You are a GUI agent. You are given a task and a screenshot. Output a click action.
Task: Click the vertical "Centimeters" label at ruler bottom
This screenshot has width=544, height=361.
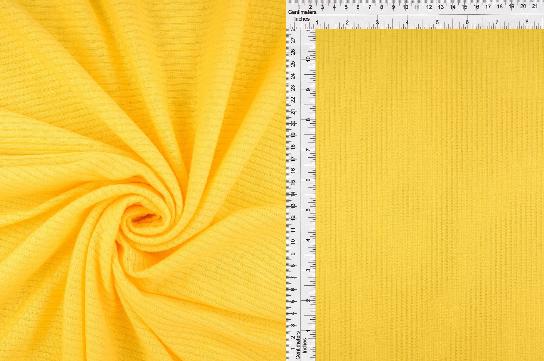298,345
